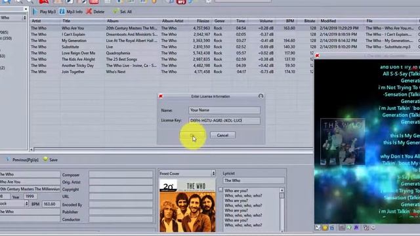The image size is (420, 236).
Task: Click the front cover artwork thumbnail
Action: coord(187,205)
